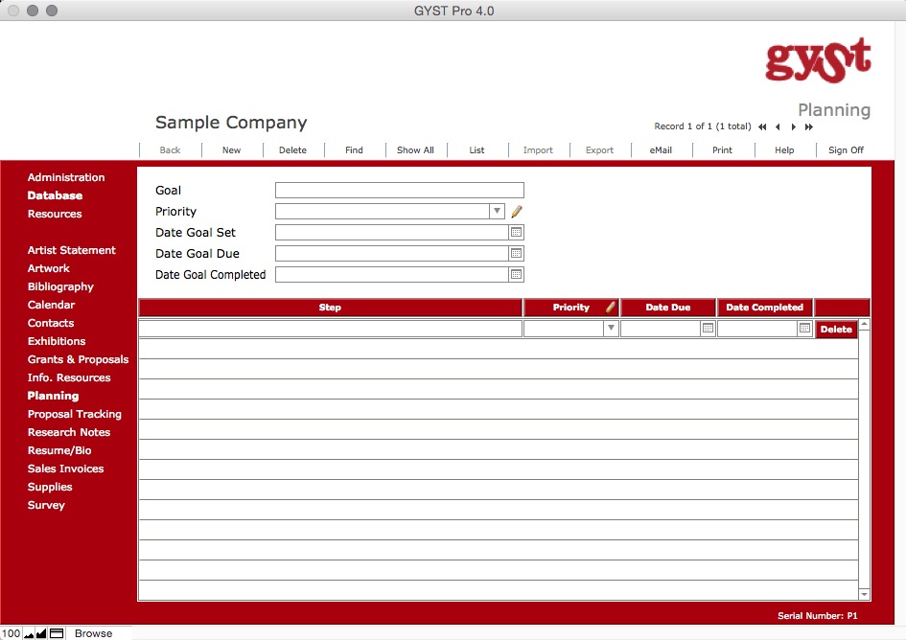
Task: Open Research Notes module
Action: pos(69,432)
